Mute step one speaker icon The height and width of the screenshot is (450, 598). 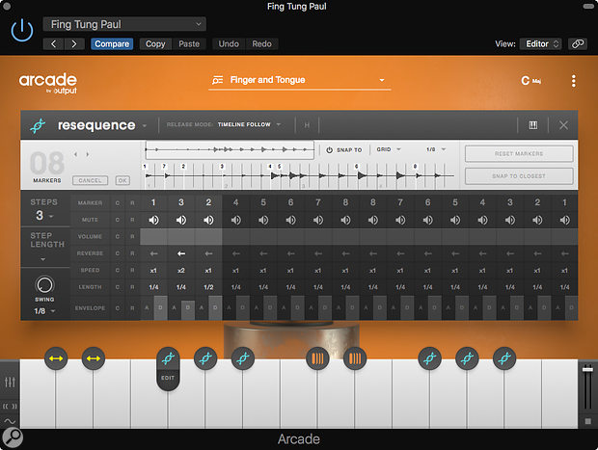153,220
